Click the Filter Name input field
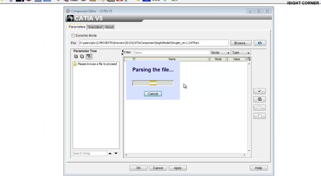 (x=172, y=53)
